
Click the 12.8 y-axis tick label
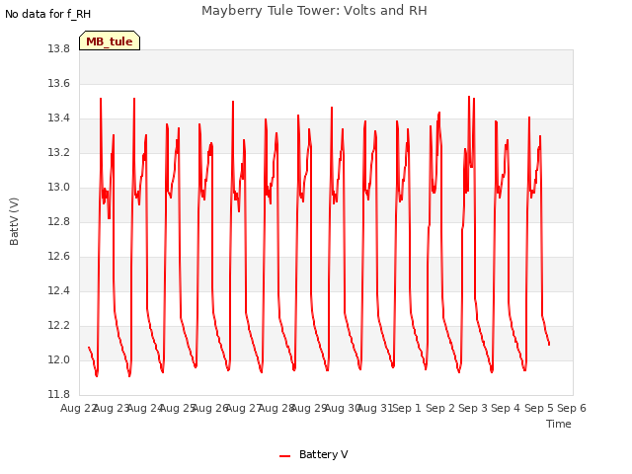[59, 221]
